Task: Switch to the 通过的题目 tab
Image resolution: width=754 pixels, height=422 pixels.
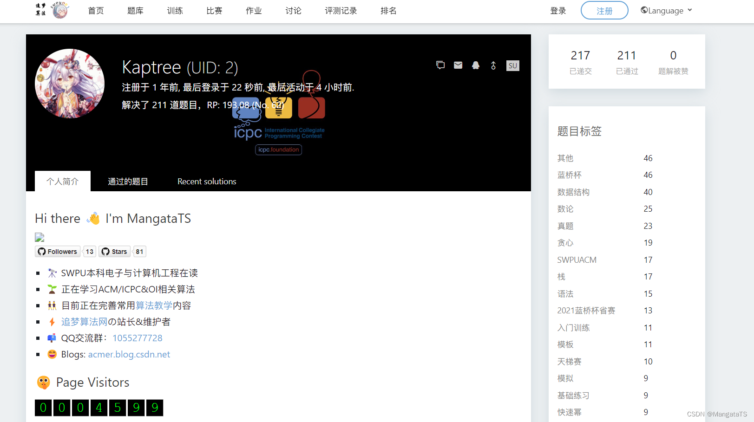Action: 128,181
